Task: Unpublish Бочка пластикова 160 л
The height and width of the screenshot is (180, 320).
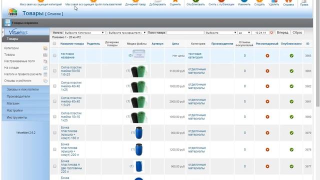Action: pyautogui.click(x=291, y=133)
